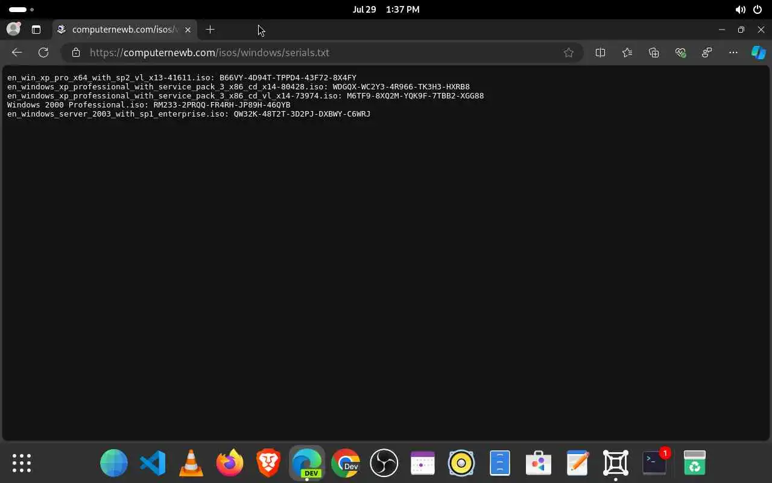The height and width of the screenshot is (483, 772).
Task: Select key text B66VY-4D94T-TPPD4-43F72-8X4FY
Action: click(288, 78)
